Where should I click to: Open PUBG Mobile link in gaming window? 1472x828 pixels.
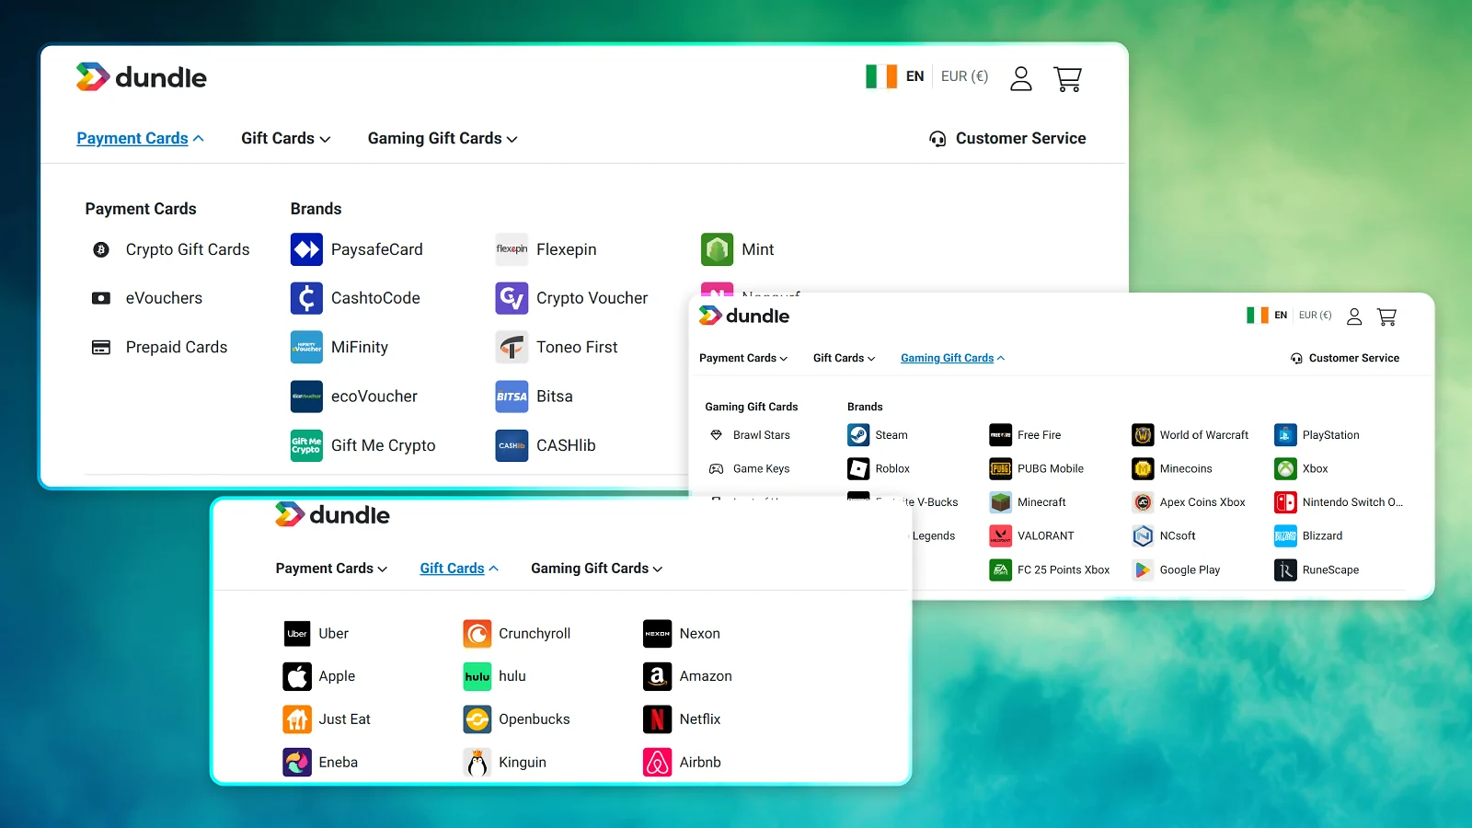click(1037, 468)
